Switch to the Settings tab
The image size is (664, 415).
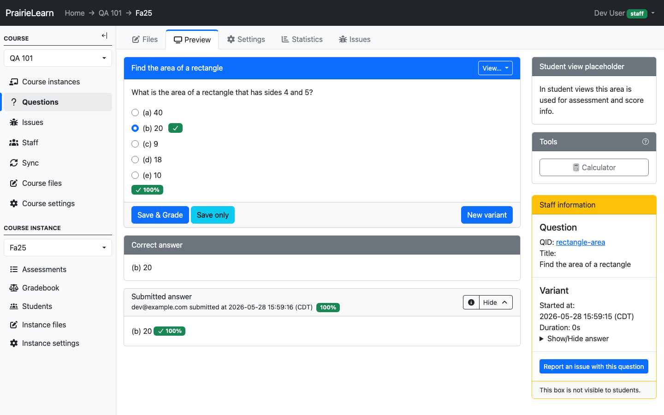pyautogui.click(x=246, y=40)
